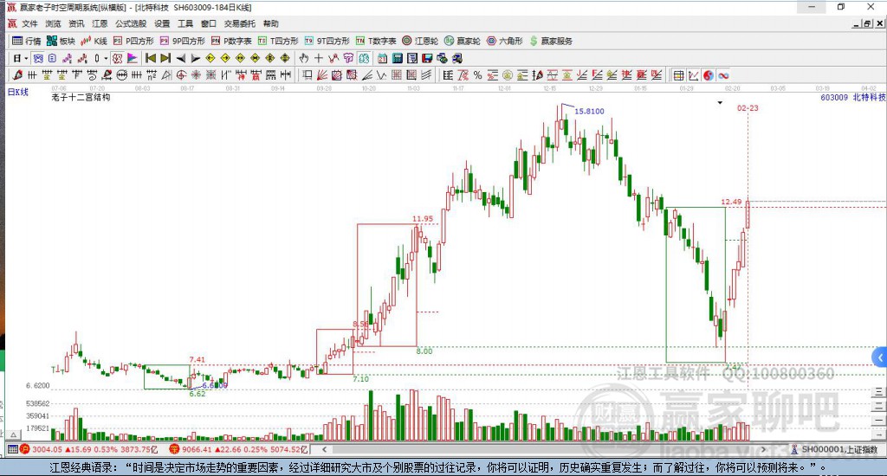The width and height of the screenshot is (887, 476).
Task: Click the 603009 北特科技 stock label
Action: pyautogui.click(x=852, y=97)
